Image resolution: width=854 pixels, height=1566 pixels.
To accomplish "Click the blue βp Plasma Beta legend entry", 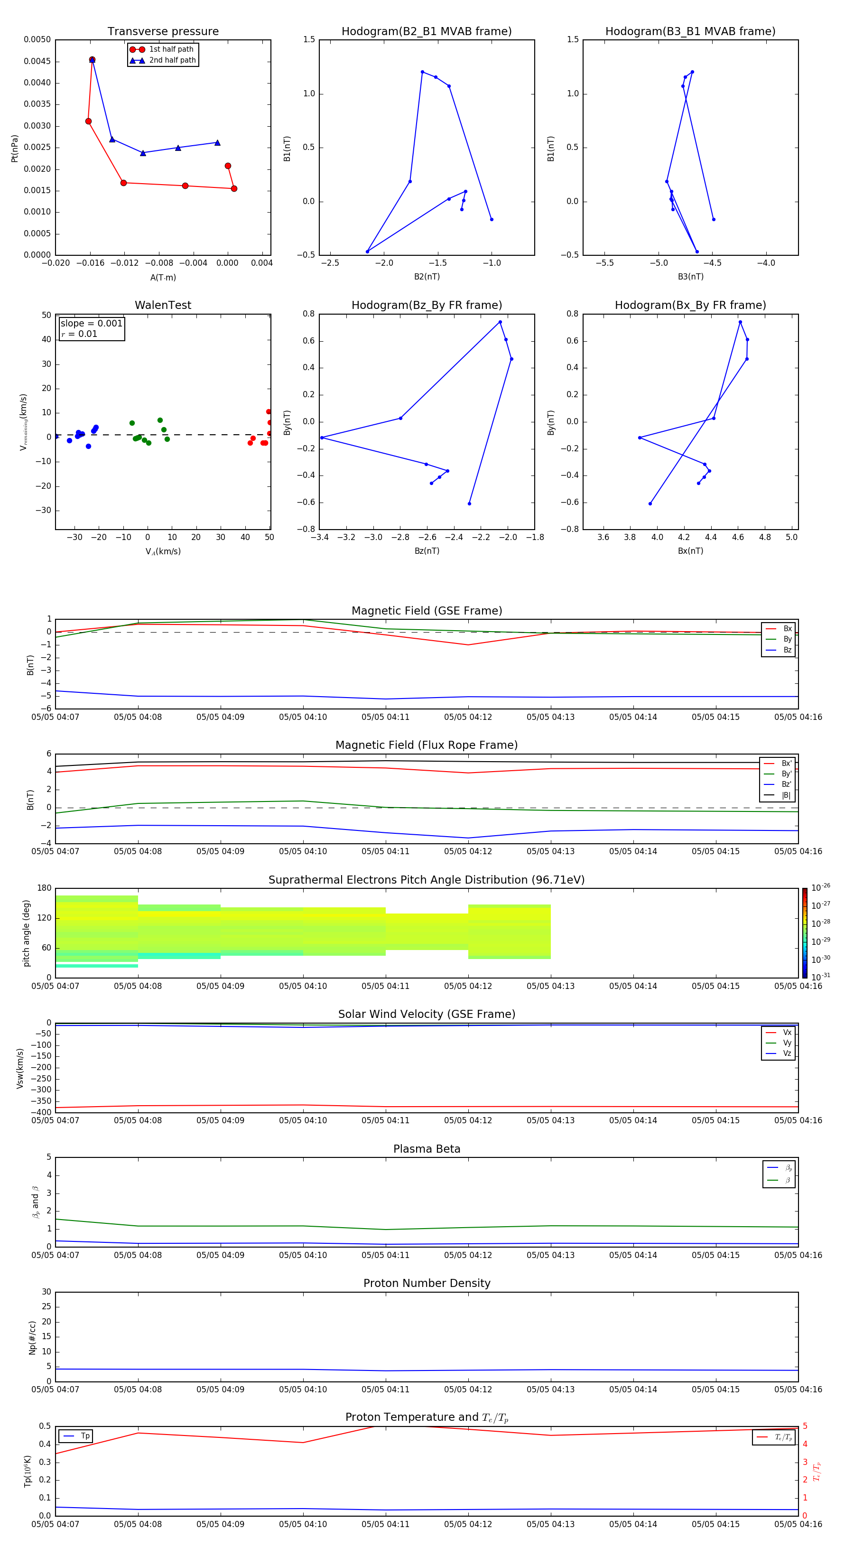I will coord(780,1167).
